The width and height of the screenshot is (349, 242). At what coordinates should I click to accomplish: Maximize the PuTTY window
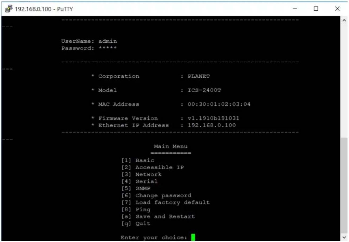click(x=316, y=9)
